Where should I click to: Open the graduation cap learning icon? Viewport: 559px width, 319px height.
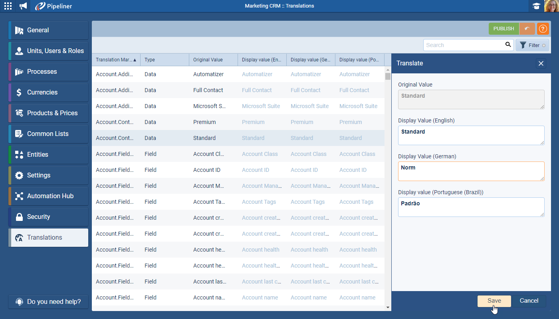pyautogui.click(x=536, y=6)
